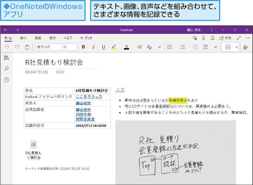
Task: Open the more options ellipsis menu
Action: 248,38
